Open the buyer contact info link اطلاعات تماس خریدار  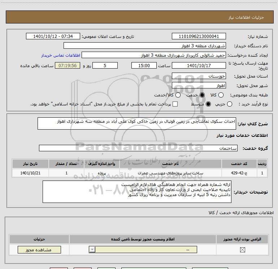(61, 55)
